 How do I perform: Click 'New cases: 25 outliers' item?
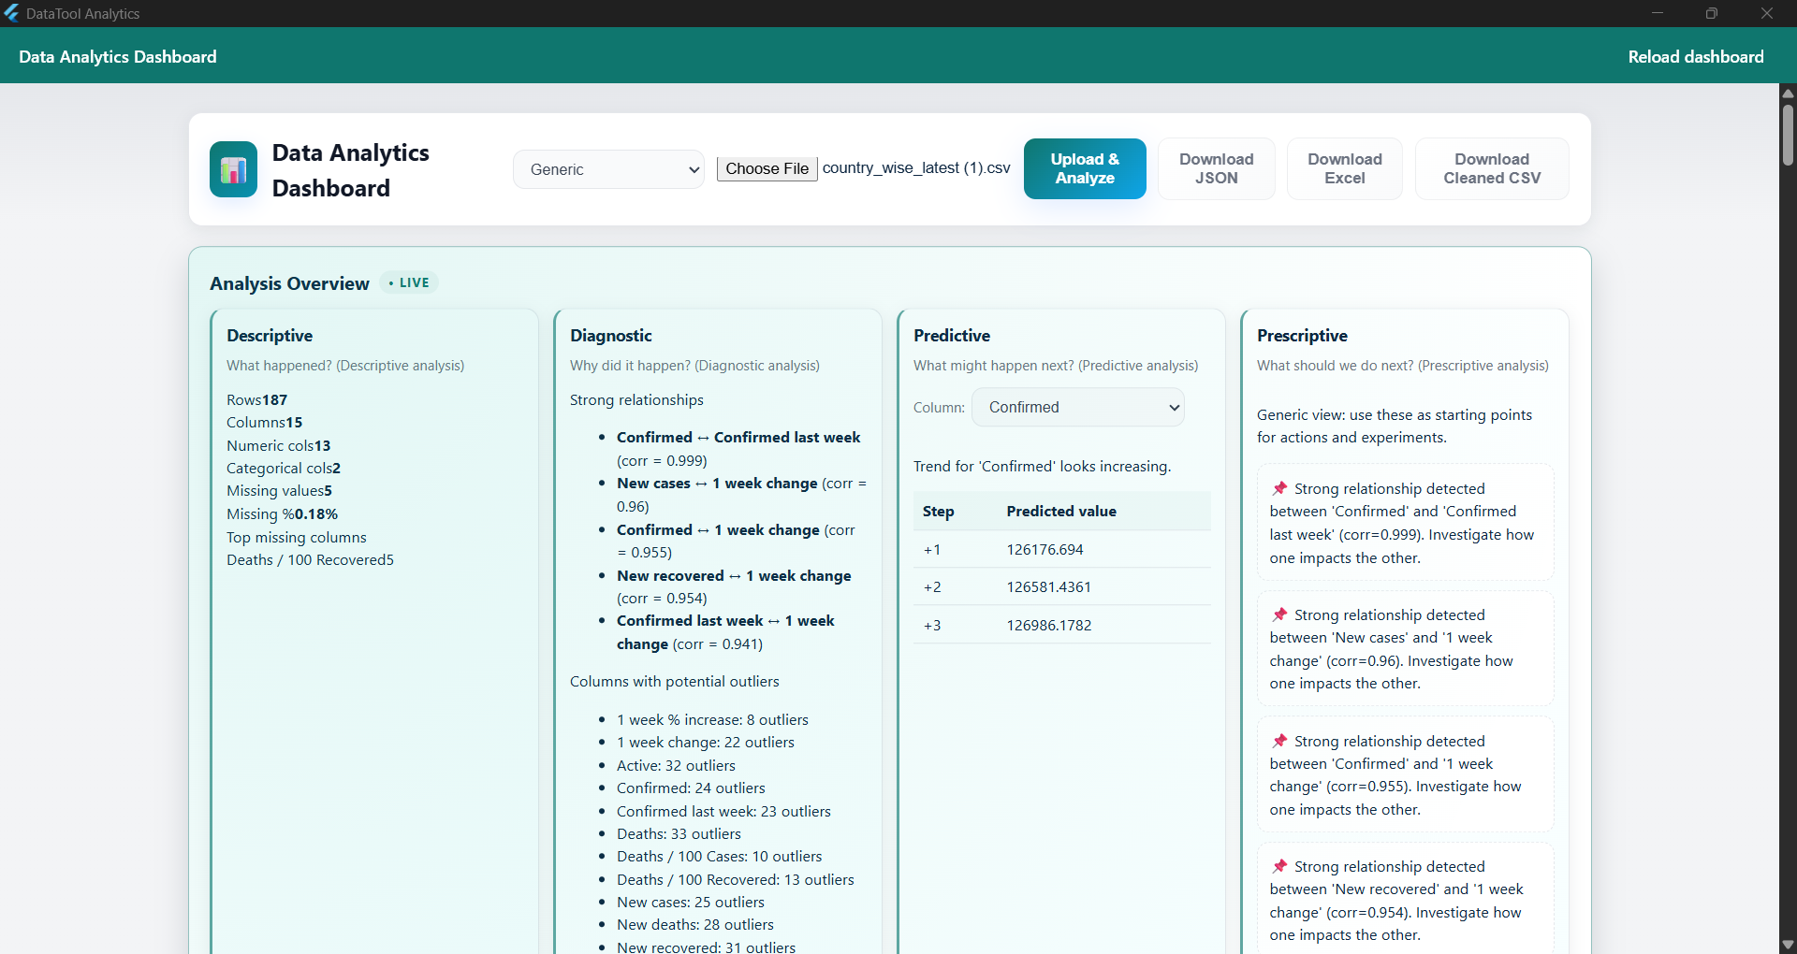691,902
